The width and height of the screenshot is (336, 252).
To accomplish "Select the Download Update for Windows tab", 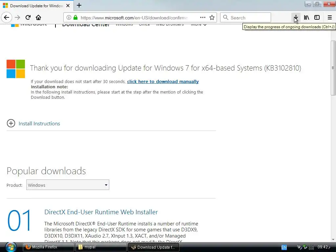I will 37,6.
